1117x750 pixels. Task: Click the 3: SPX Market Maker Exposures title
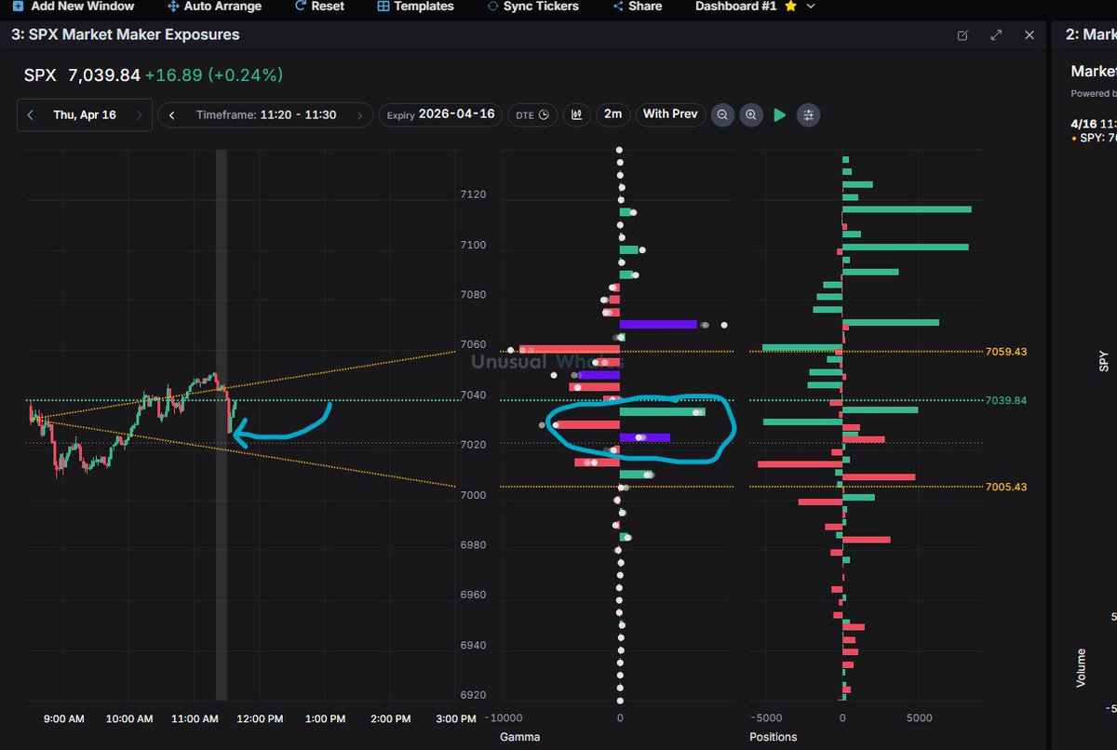pyautogui.click(x=125, y=34)
